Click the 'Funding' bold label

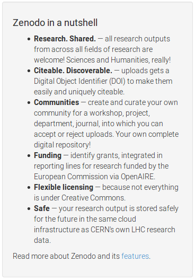point(48,155)
